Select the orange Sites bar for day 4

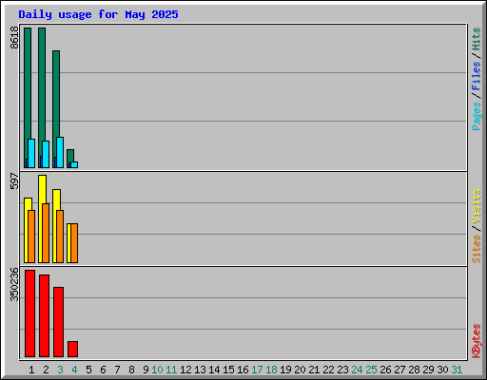[x=74, y=243]
